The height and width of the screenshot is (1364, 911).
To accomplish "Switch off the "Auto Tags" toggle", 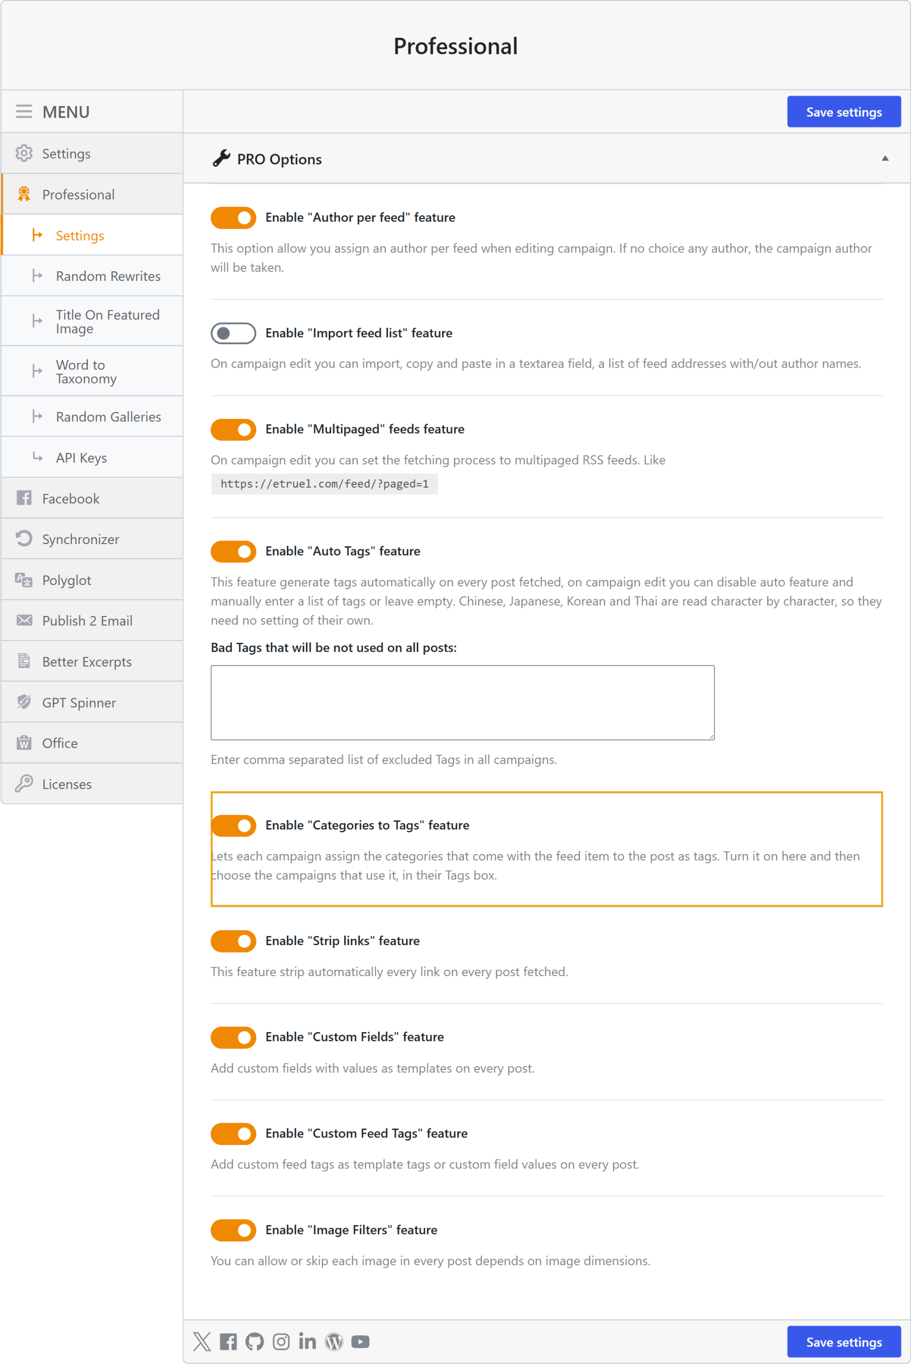I will [233, 552].
